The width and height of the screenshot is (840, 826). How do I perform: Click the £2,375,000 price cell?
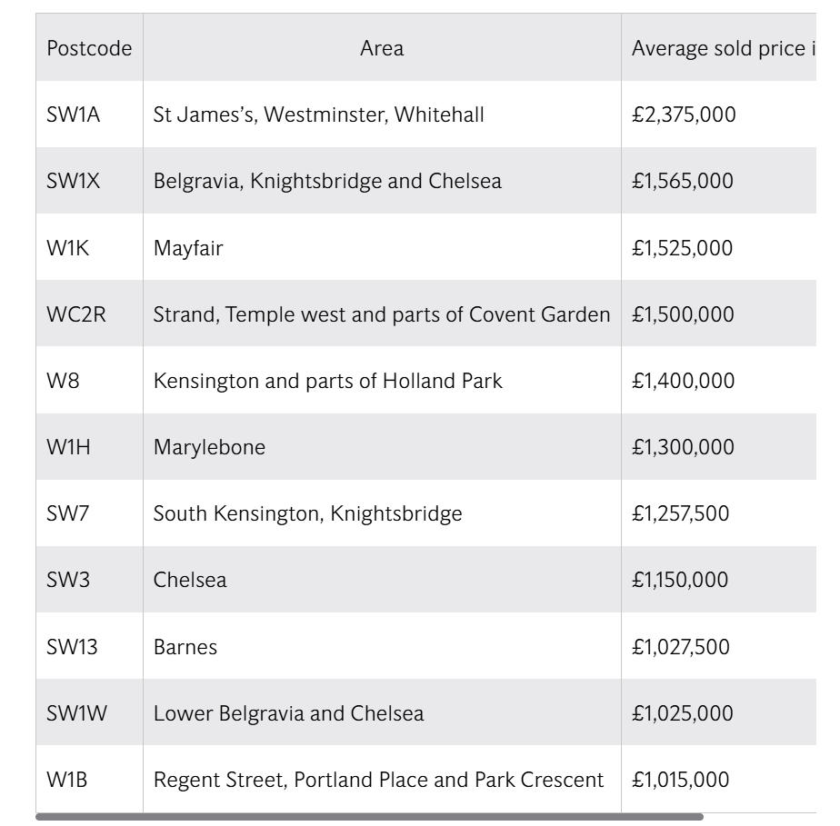point(684,114)
